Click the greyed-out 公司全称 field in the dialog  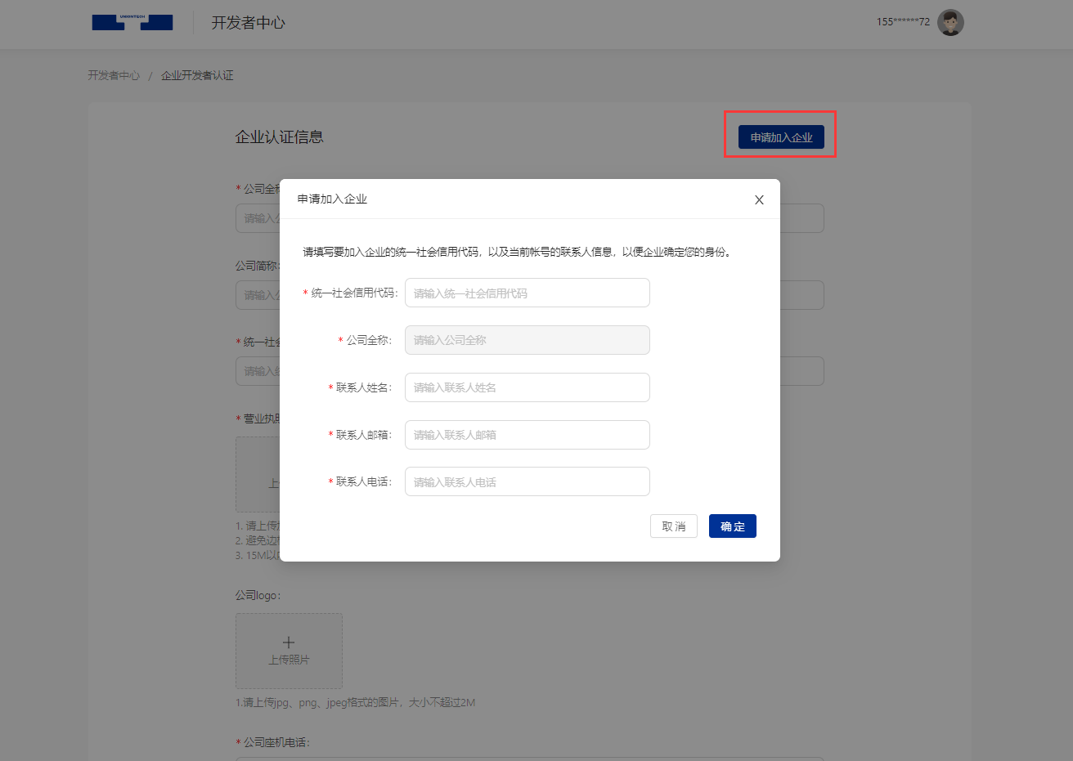point(527,340)
